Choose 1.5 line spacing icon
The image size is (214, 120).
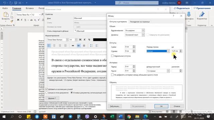pos(79,46)
